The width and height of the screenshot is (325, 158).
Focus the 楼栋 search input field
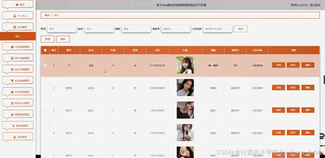(x=136, y=29)
